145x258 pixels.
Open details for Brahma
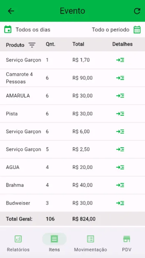(120, 185)
